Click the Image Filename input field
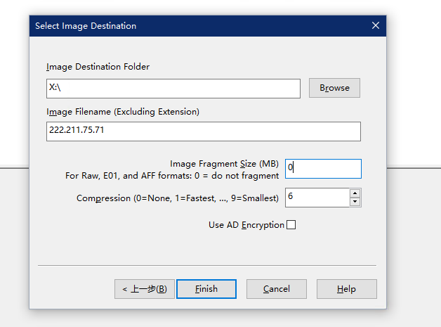The width and height of the screenshot is (441, 327). pyautogui.click(x=203, y=132)
